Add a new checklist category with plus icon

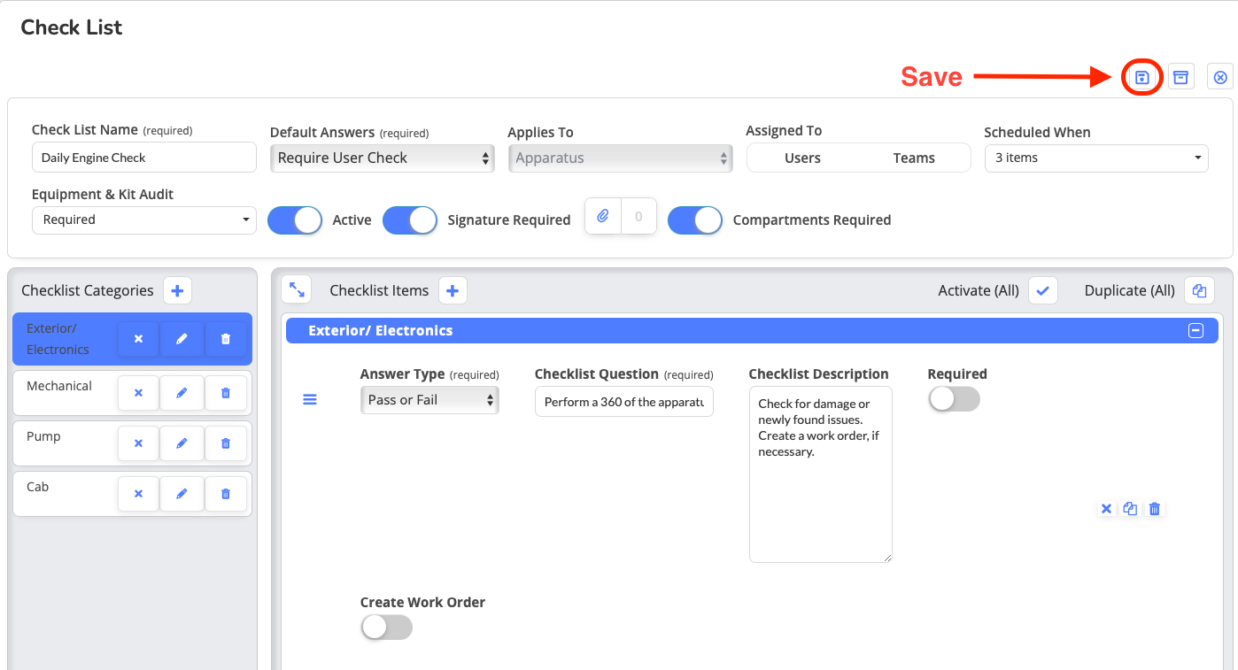click(x=177, y=290)
